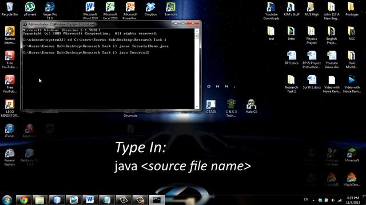Launch the Minecraft desktop shortcut
This screenshot has width=366, height=205.
(352, 155)
